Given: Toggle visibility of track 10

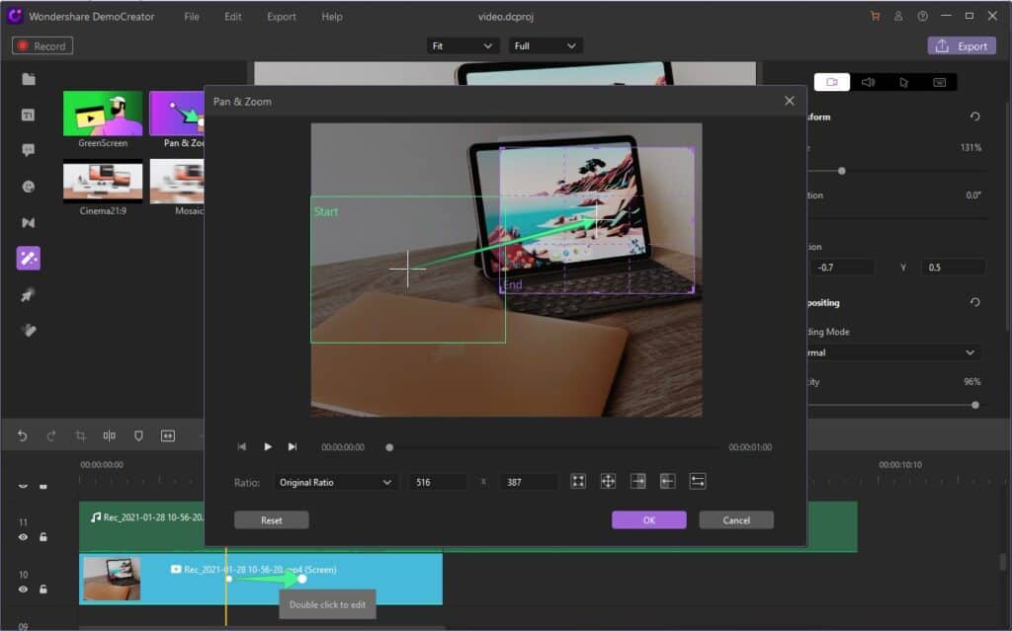Looking at the screenshot, I should pyautogui.click(x=23, y=590).
